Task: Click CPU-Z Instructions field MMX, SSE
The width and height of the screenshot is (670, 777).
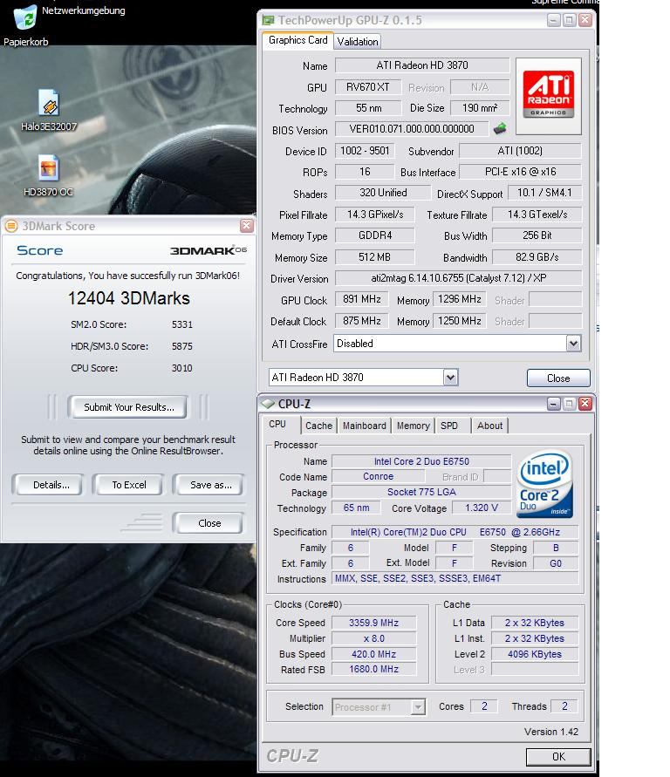Action: click(x=455, y=578)
